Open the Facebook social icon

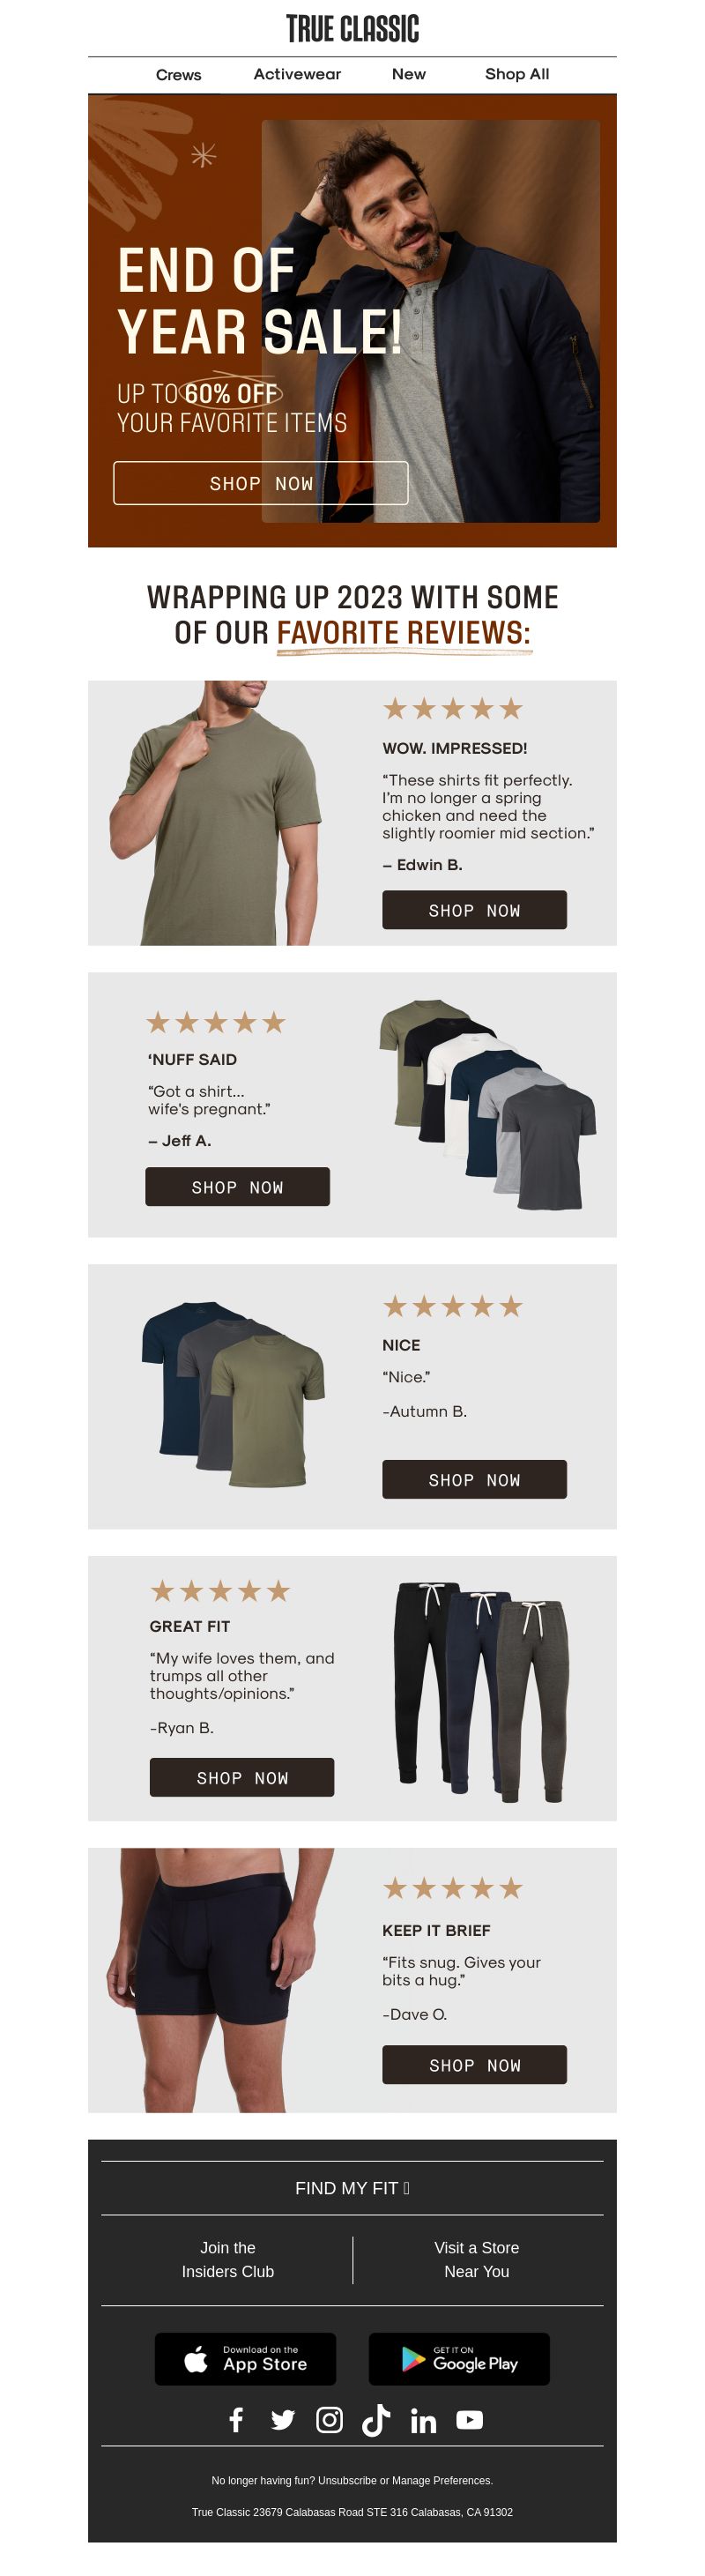[x=236, y=2420]
